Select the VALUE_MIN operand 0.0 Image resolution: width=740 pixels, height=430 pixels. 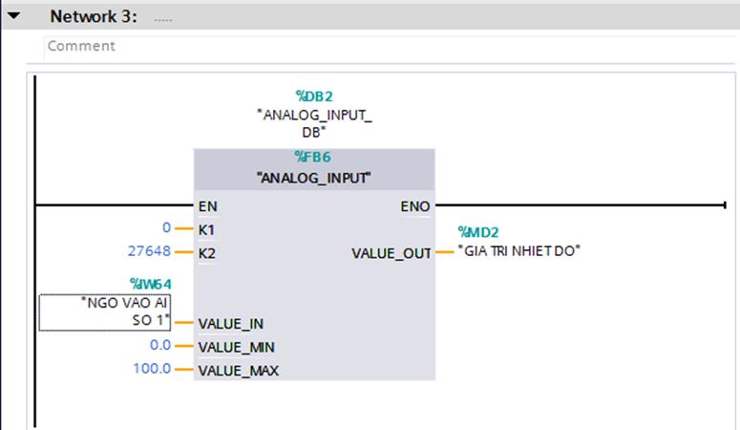(x=159, y=346)
